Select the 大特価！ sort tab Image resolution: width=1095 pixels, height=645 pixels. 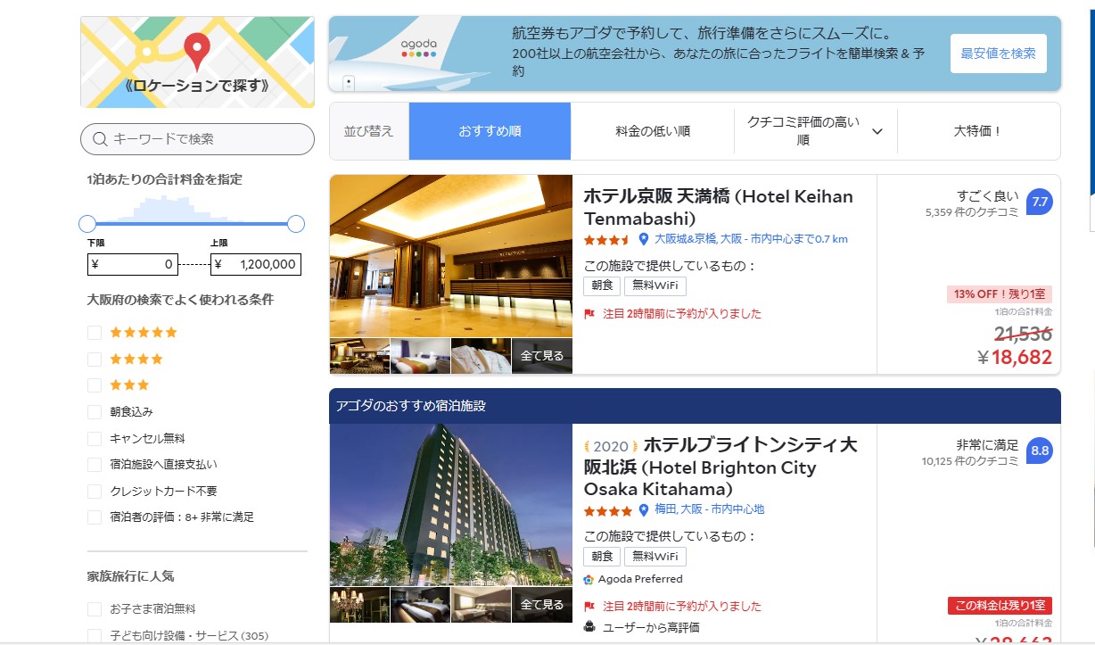point(978,130)
